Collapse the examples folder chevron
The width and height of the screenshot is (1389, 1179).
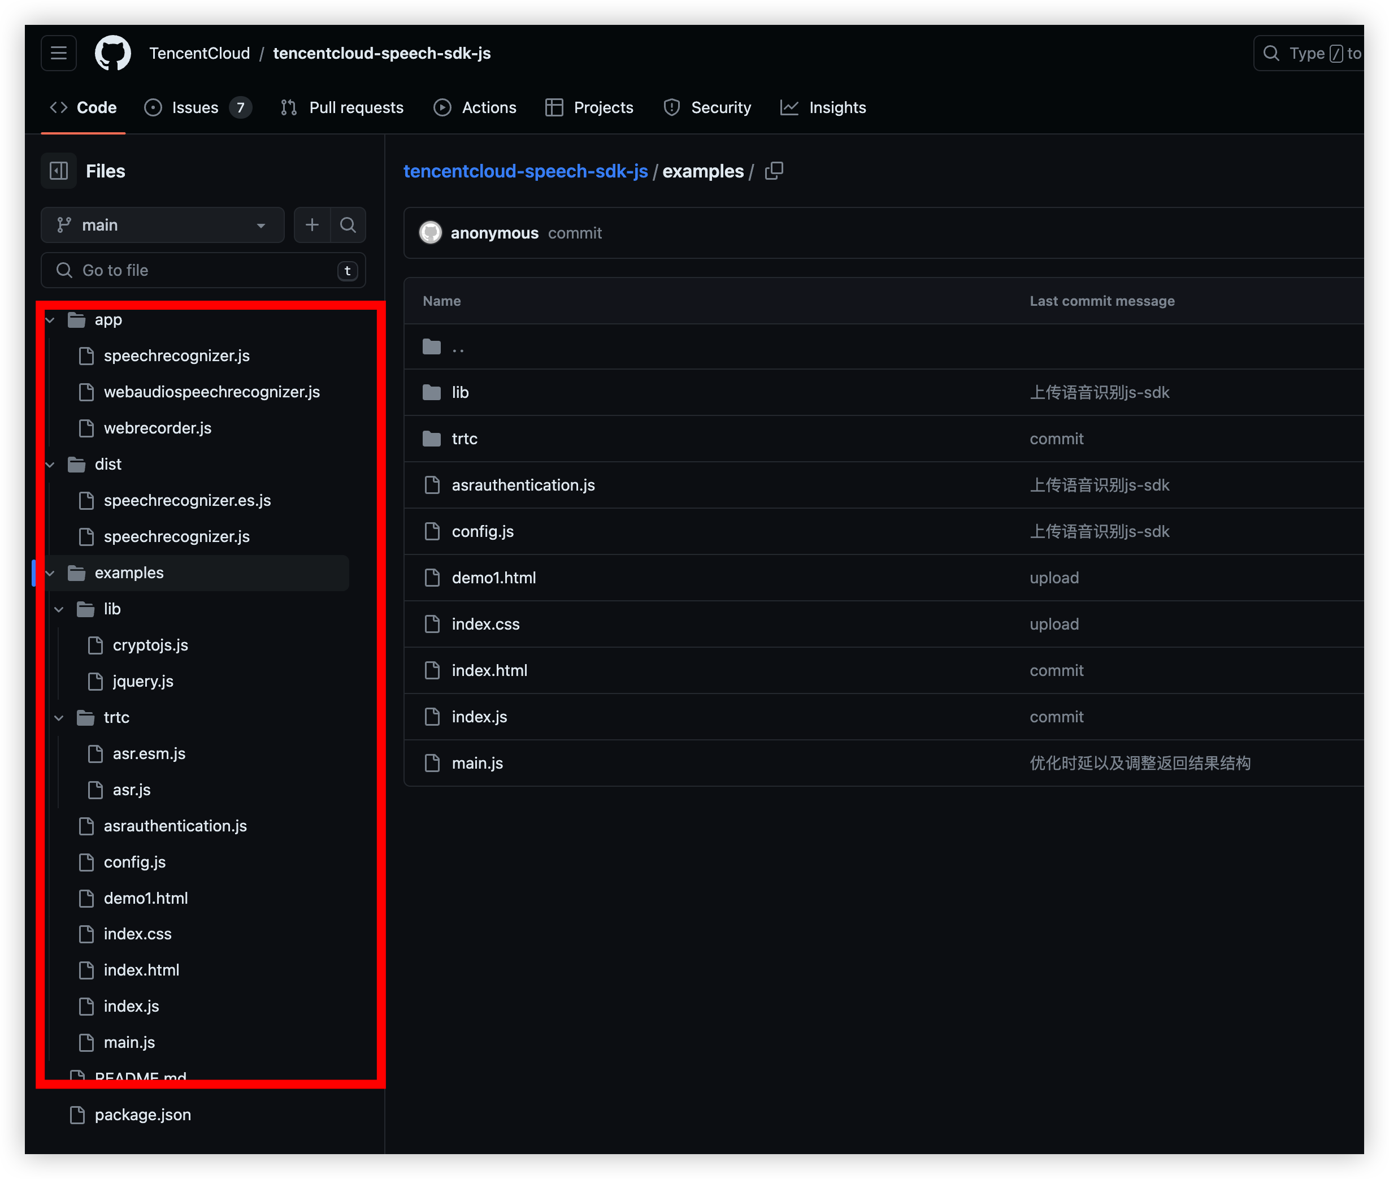[x=50, y=573]
